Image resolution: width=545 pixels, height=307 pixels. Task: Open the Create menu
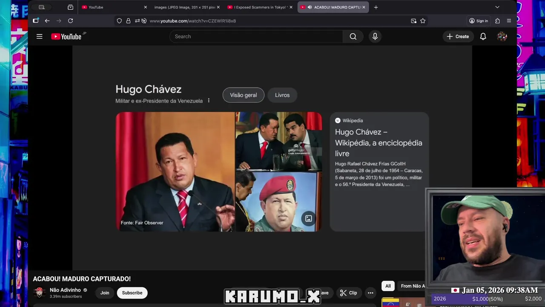458,37
